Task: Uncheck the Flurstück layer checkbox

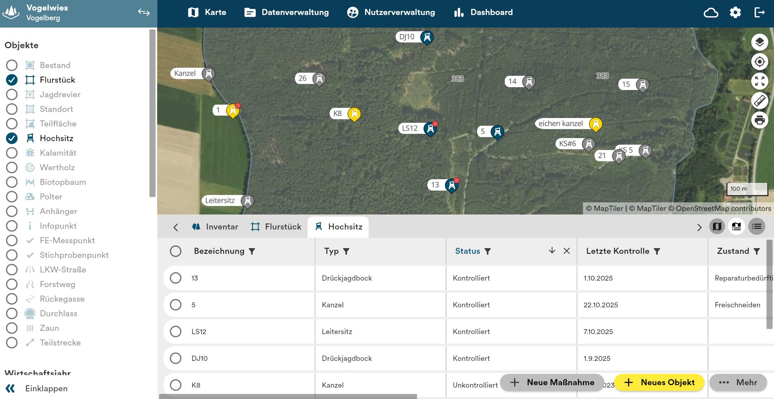Action: (12, 80)
